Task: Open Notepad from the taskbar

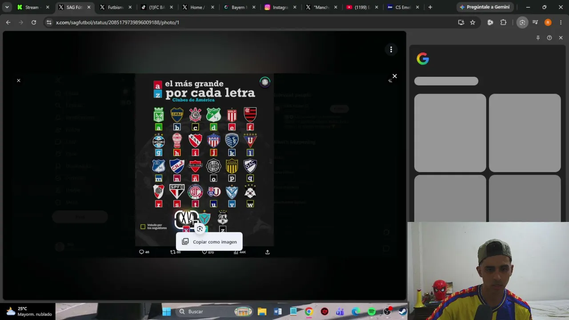Action: 293,312
